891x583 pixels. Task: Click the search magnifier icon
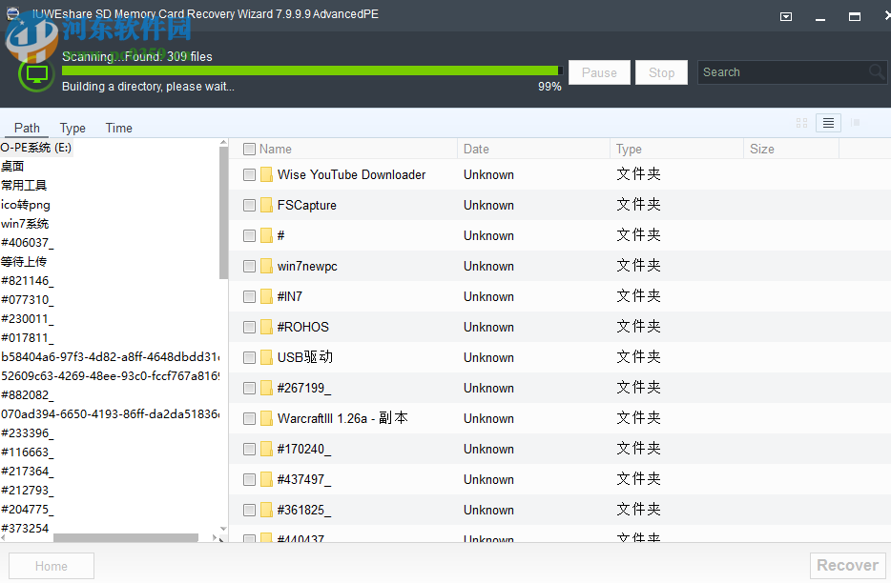[x=875, y=71]
